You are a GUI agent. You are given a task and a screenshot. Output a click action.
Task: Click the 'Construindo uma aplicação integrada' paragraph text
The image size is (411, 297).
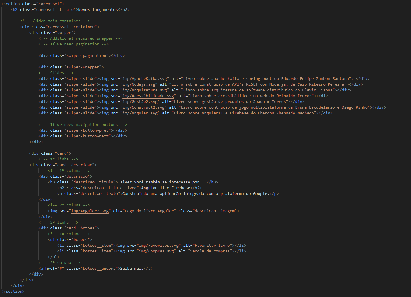196,194
